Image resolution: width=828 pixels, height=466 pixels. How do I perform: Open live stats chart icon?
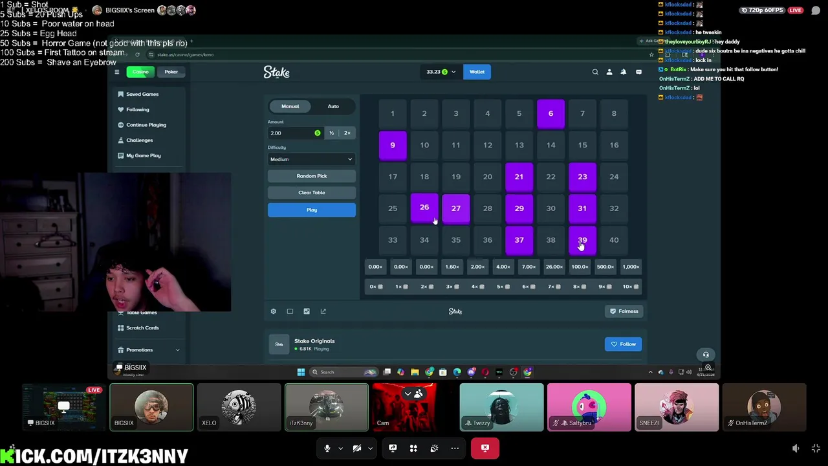click(307, 311)
